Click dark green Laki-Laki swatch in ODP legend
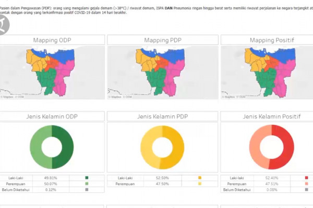313x208 pixels. (x=87, y=178)
